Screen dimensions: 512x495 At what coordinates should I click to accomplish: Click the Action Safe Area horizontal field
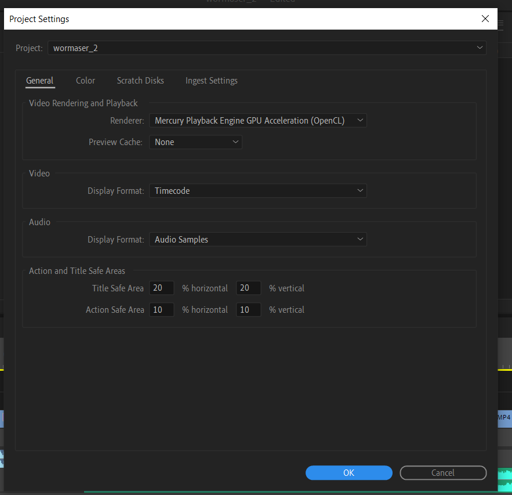(162, 310)
